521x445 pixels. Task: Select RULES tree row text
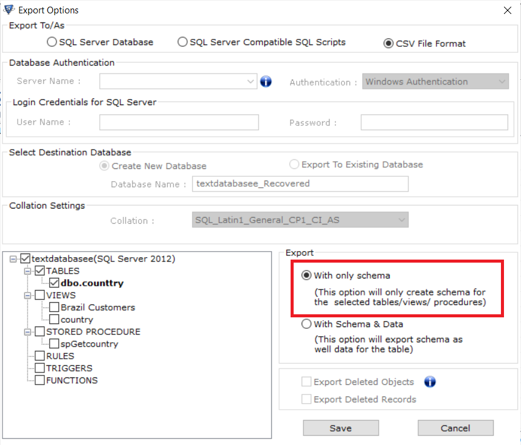(60, 356)
